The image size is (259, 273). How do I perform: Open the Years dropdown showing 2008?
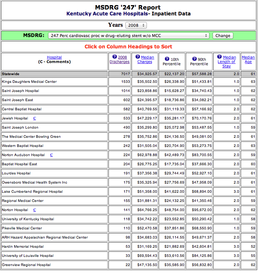click(136, 25)
